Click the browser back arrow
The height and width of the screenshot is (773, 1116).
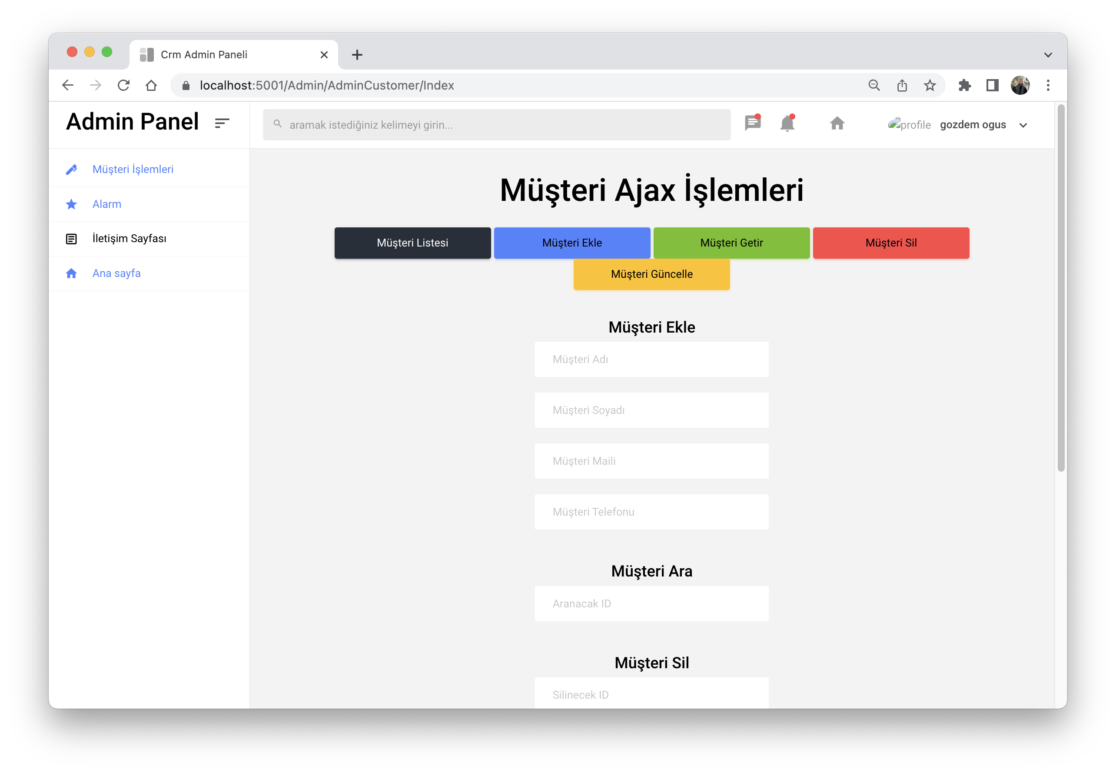(x=68, y=85)
